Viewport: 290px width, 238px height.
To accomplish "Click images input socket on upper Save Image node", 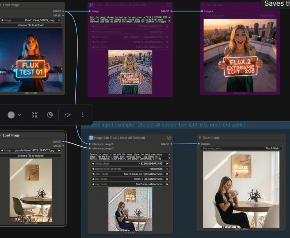I will coord(202,11).
